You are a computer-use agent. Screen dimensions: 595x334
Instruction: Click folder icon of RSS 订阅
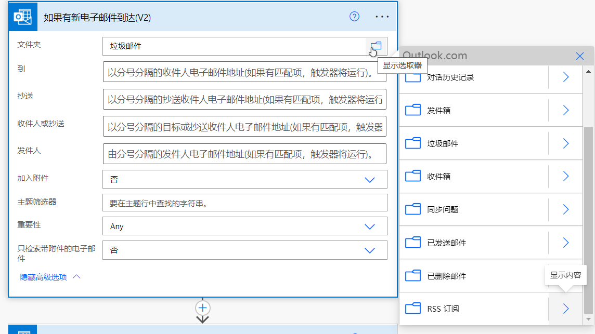click(x=413, y=309)
